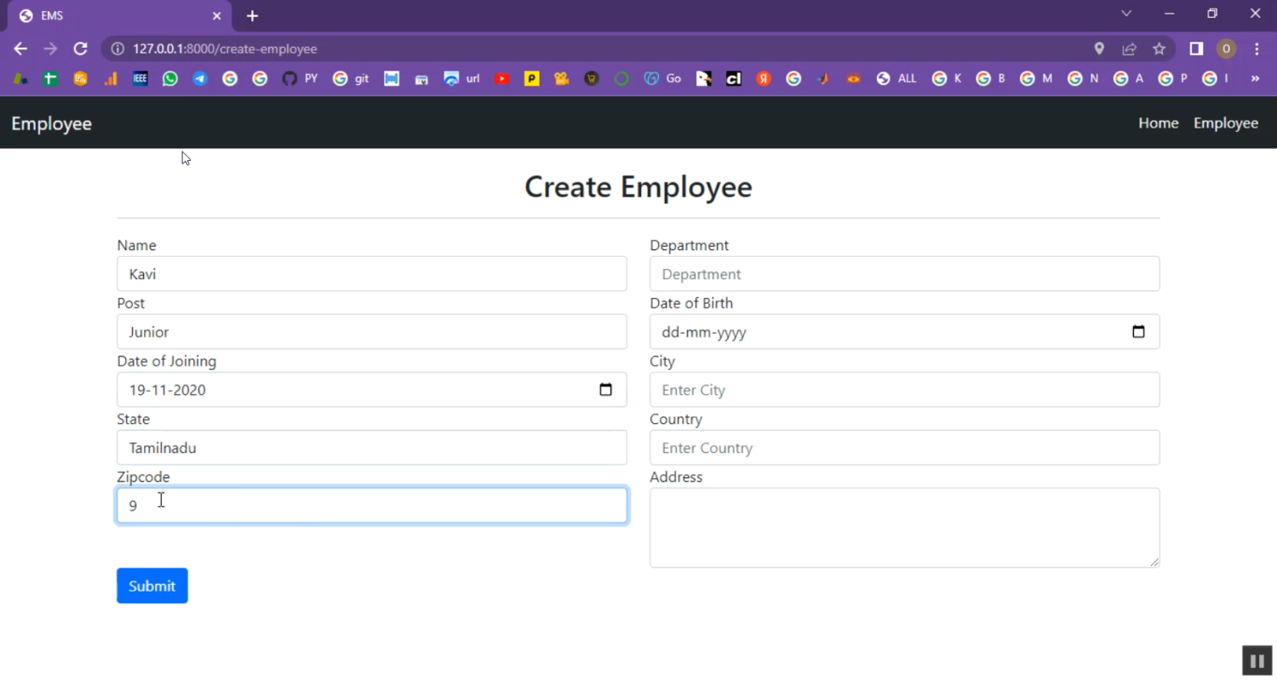This screenshot has height=680, width=1277.
Task: Open a new browser tab
Action: pyautogui.click(x=252, y=16)
